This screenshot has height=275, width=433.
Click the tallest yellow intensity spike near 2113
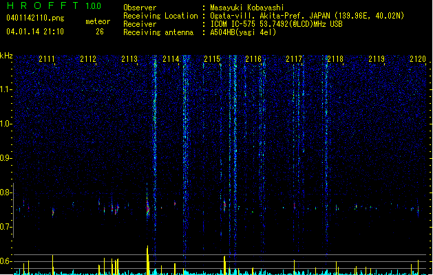pos(148,260)
